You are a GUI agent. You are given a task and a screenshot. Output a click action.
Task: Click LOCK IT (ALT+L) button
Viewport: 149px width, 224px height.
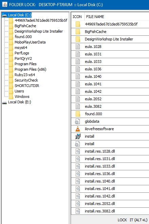click(x=132, y=220)
